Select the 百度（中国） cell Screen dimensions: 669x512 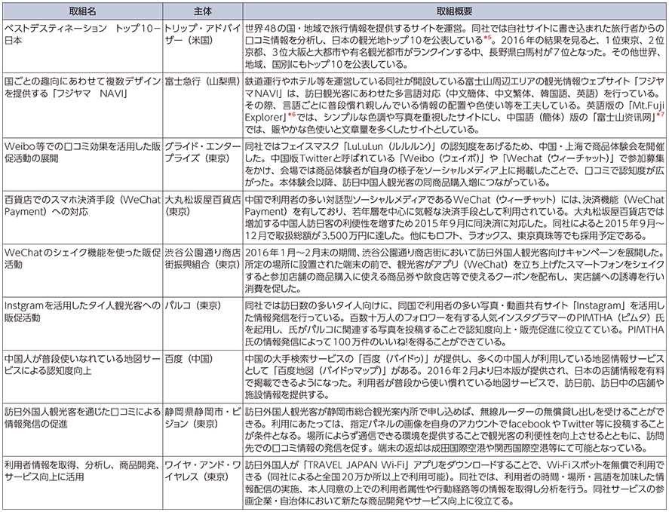203,377
